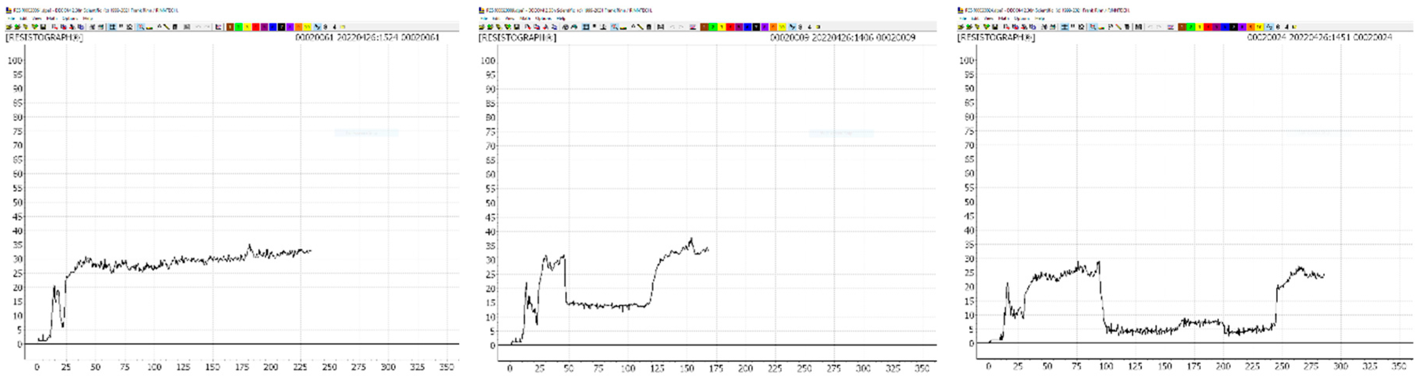Choose the blue color swatch in the 00020024 window
The image size is (1419, 380).
1226,26
